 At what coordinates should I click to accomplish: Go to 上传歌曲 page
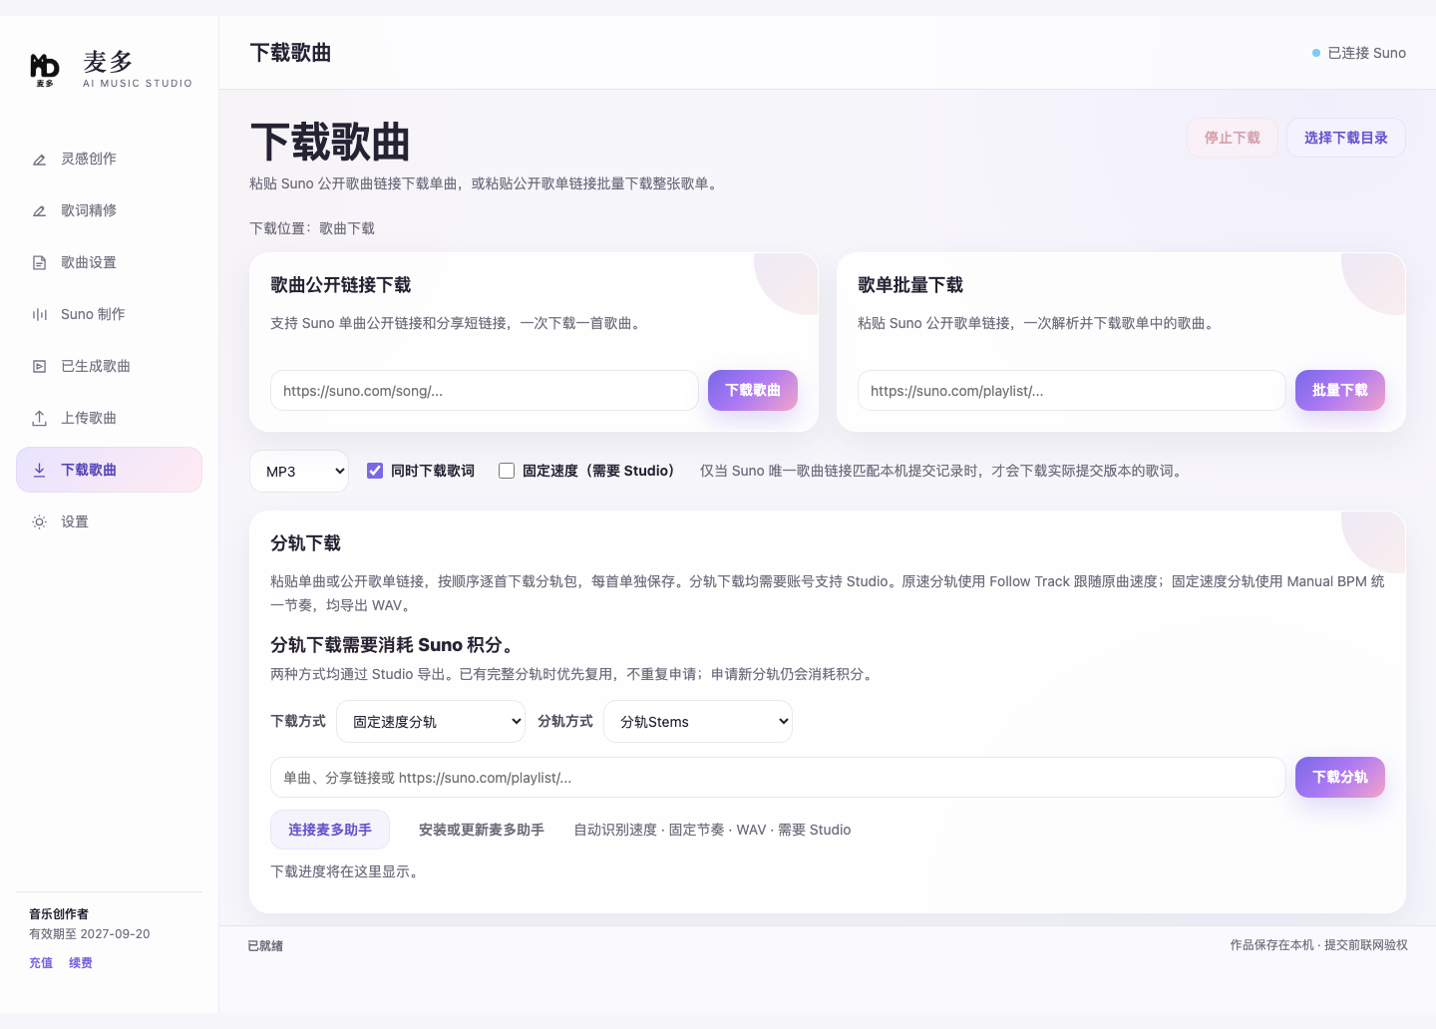click(x=109, y=418)
